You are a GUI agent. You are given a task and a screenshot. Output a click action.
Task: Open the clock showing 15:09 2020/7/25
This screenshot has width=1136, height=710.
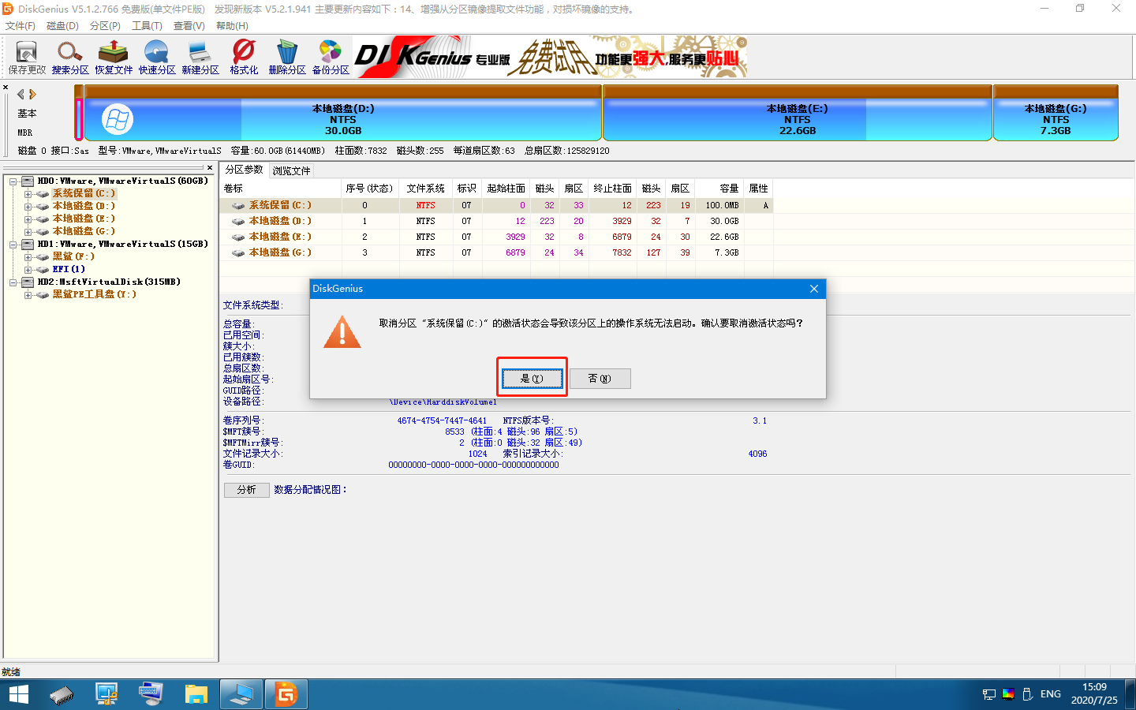1094,694
